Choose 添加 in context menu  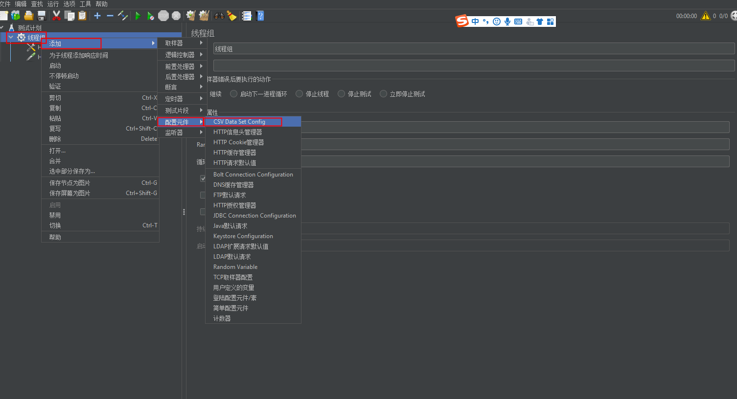click(100, 44)
